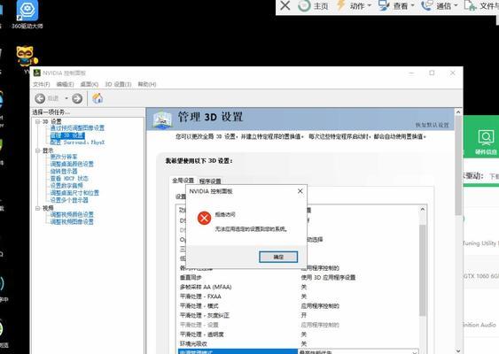Maximize the NVIDIA 控制面板 window
This screenshot has height=354, width=499.
pyautogui.click(x=432, y=73)
